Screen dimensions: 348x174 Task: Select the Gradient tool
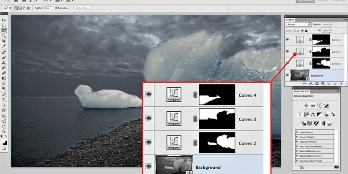(x=4, y=78)
